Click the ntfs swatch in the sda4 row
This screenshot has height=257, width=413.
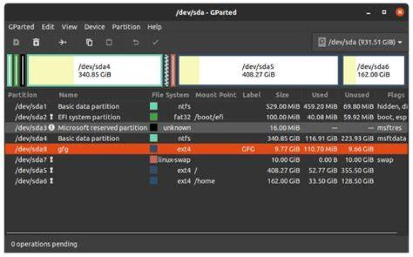coord(154,138)
